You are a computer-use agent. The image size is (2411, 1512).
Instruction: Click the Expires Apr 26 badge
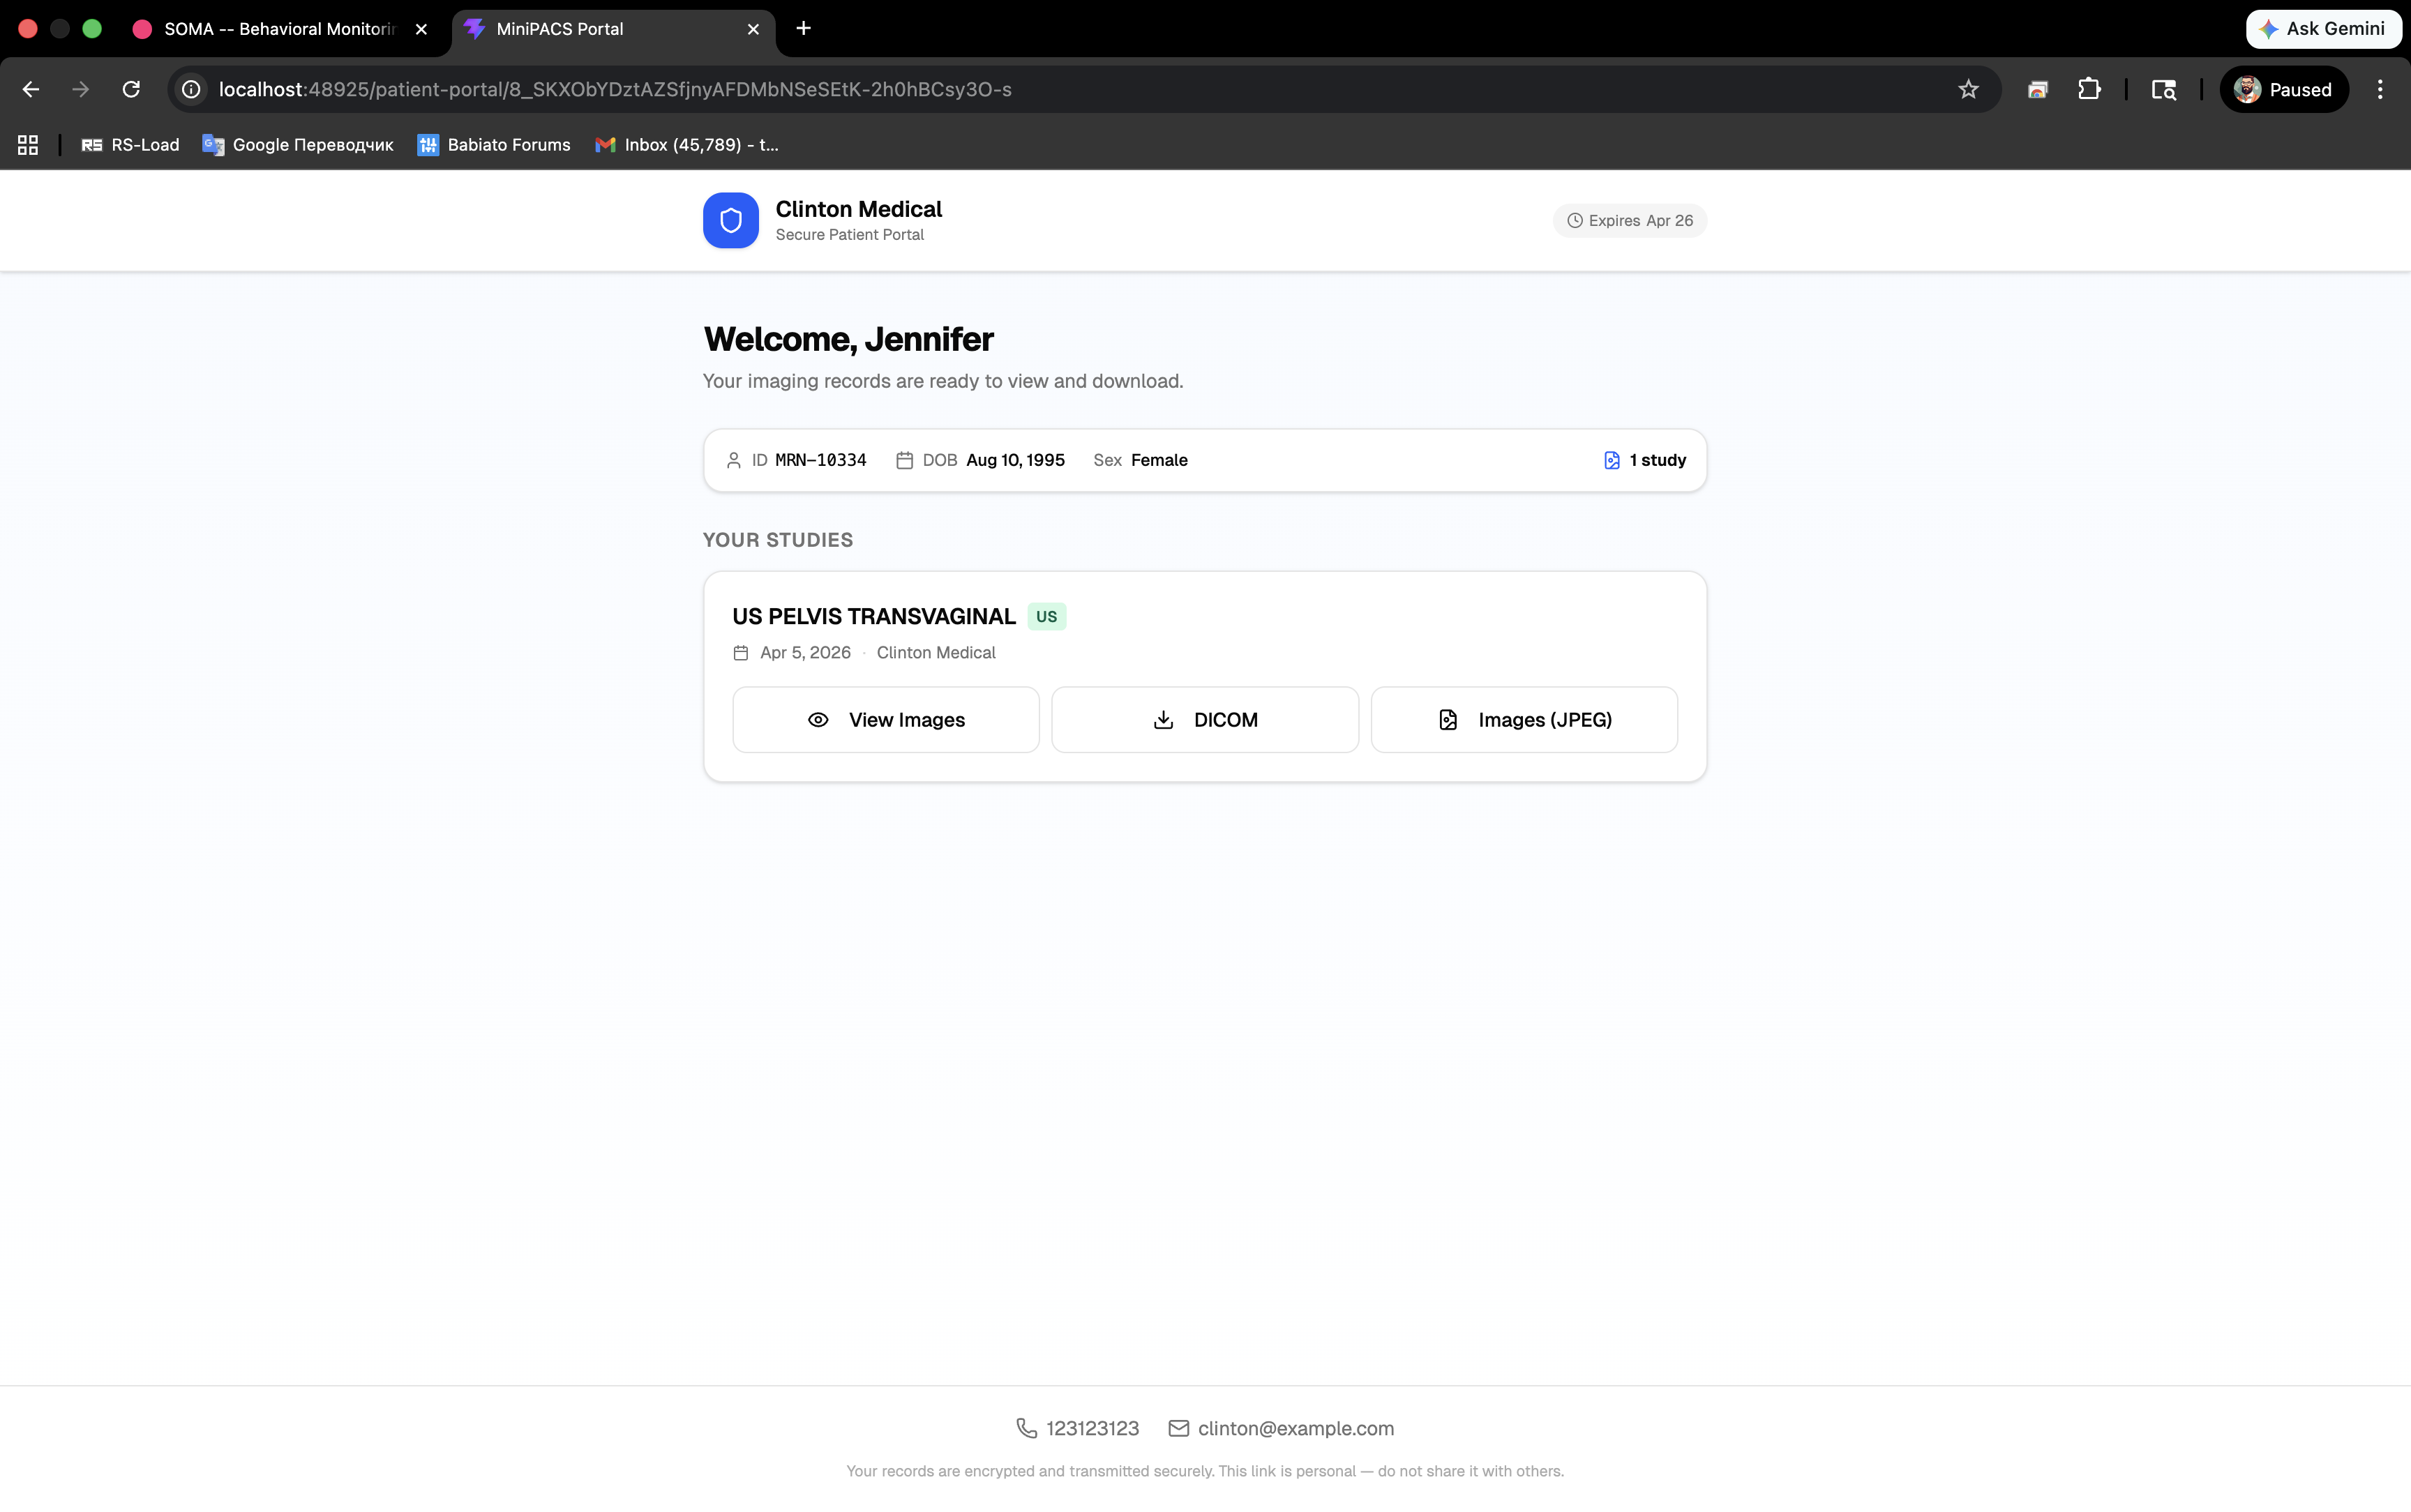pos(1629,220)
